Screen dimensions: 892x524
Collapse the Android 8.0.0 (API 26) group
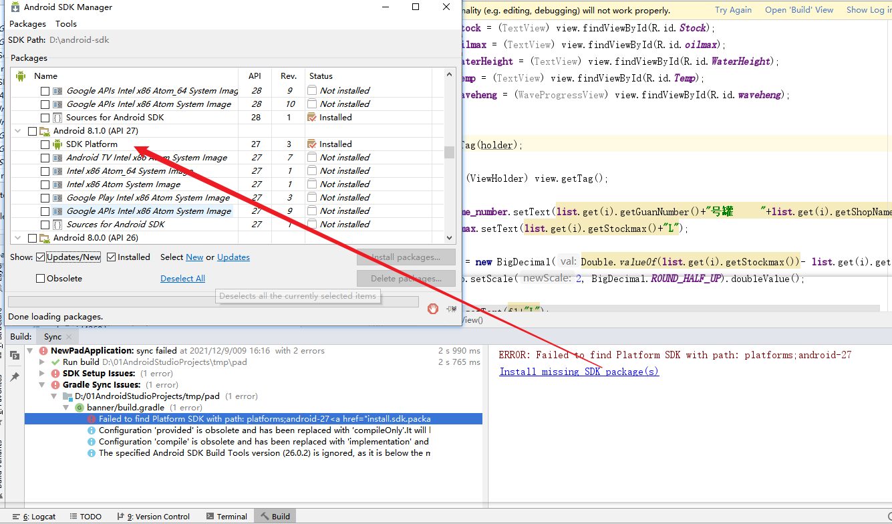(18, 238)
